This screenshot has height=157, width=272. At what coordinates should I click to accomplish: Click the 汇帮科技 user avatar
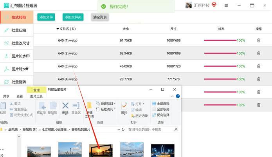189,5
